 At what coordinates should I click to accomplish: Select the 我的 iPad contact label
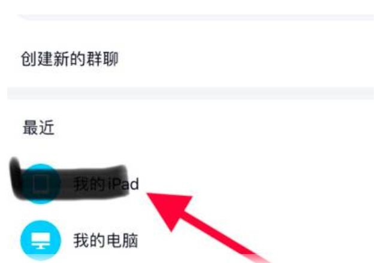click(106, 184)
